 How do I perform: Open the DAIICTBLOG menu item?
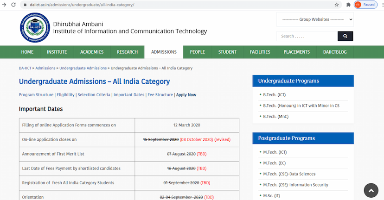pos(335,52)
